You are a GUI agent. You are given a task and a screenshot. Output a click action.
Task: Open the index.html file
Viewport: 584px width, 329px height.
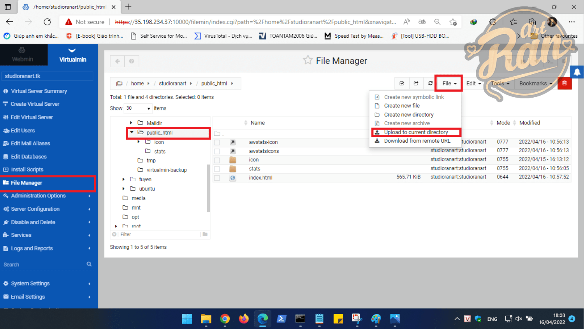(x=260, y=178)
